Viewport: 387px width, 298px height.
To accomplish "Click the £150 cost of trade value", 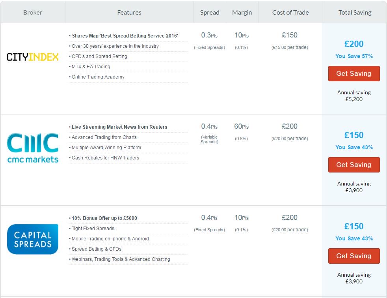I will tap(290, 35).
